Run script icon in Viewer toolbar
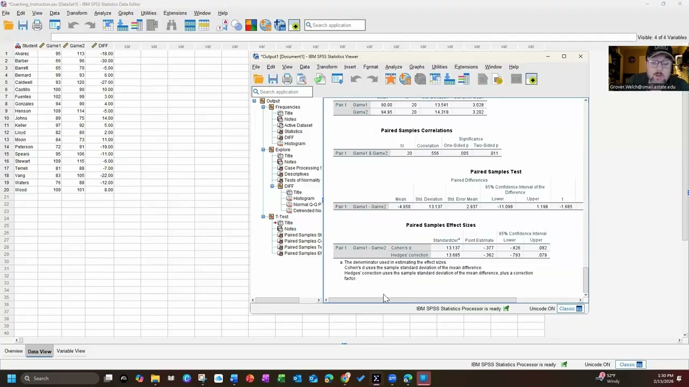This screenshot has width=689, height=387. [x=497, y=80]
